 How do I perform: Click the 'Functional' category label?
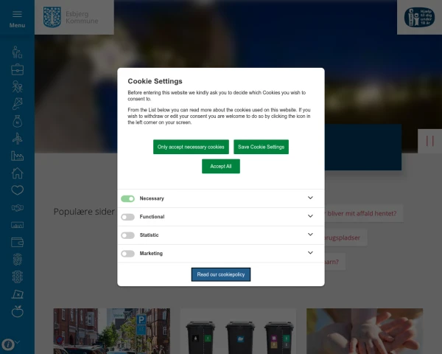152,217
